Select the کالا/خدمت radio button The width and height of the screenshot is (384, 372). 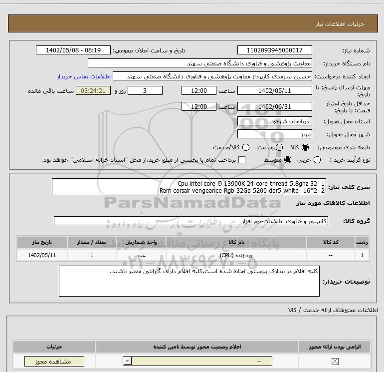246,147
